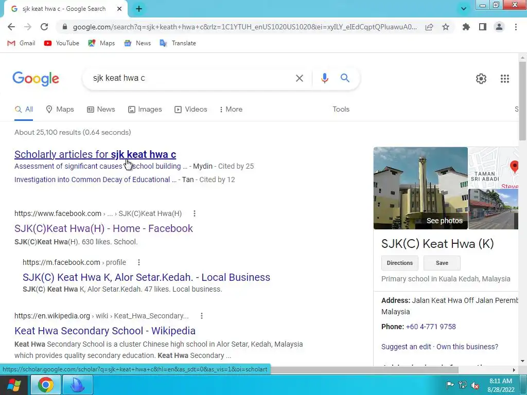The width and height of the screenshot is (527, 395).
Task: Click Save button in knowledge panel
Action: tap(442, 263)
